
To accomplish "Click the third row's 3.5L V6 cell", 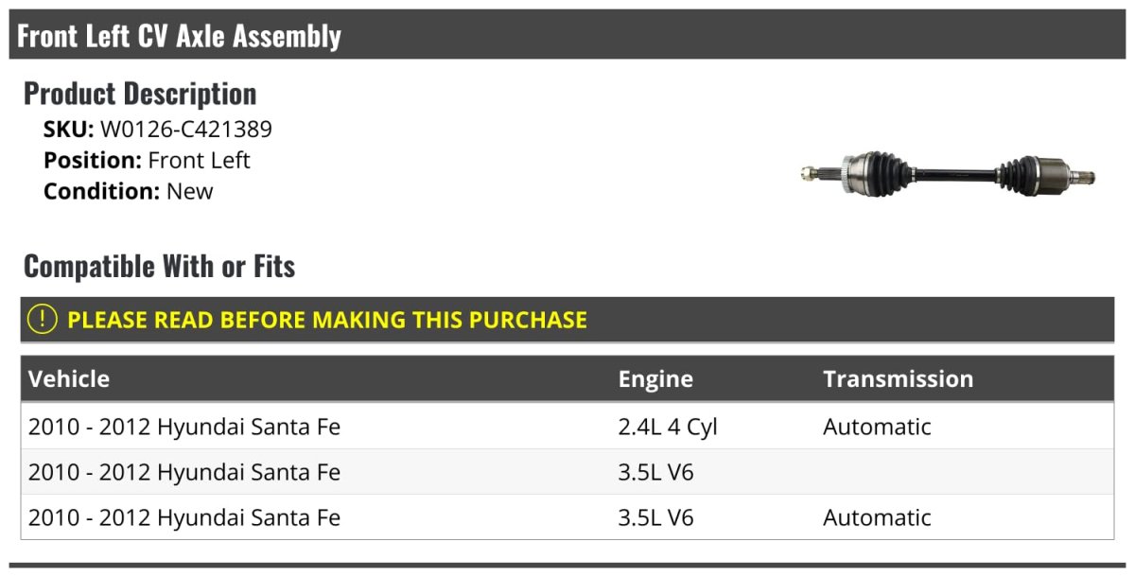I will tap(655, 517).
